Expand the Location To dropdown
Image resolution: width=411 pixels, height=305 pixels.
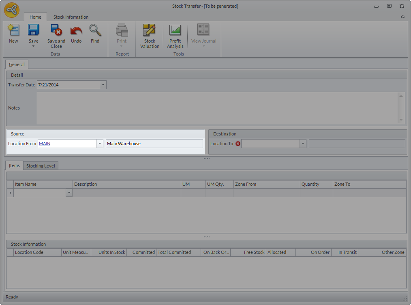click(302, 144)
